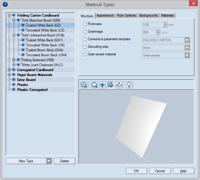The image size is (200, 180).
Task: Select Uncoated White Back (UZ) tree item
Action: [x=45, y=30]
